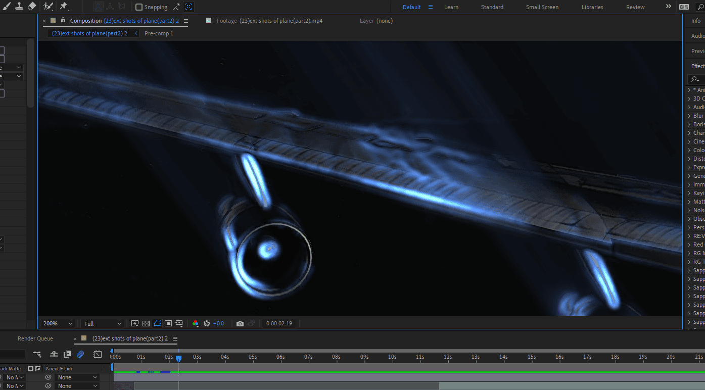The height and width of the screenshot is (390, 705).
Task: Toggle frame blending in the timeline
Action: tap(67, 354)
